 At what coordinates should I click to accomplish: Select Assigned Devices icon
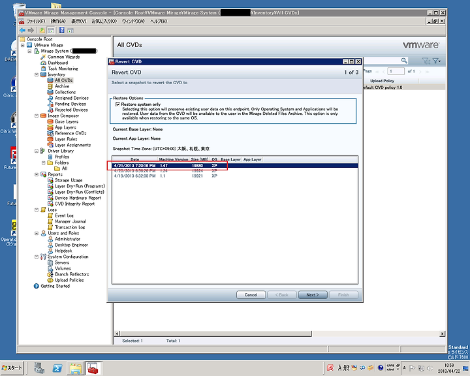click(x=50, y=98)
